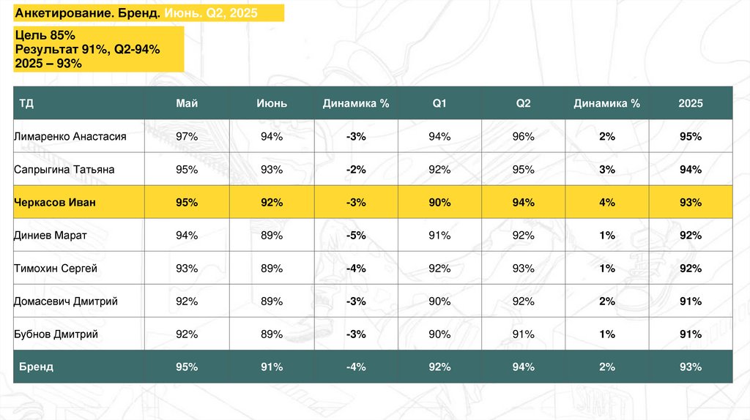Click the 'ТД' column header
750x420 pixels.
[25, 103]
